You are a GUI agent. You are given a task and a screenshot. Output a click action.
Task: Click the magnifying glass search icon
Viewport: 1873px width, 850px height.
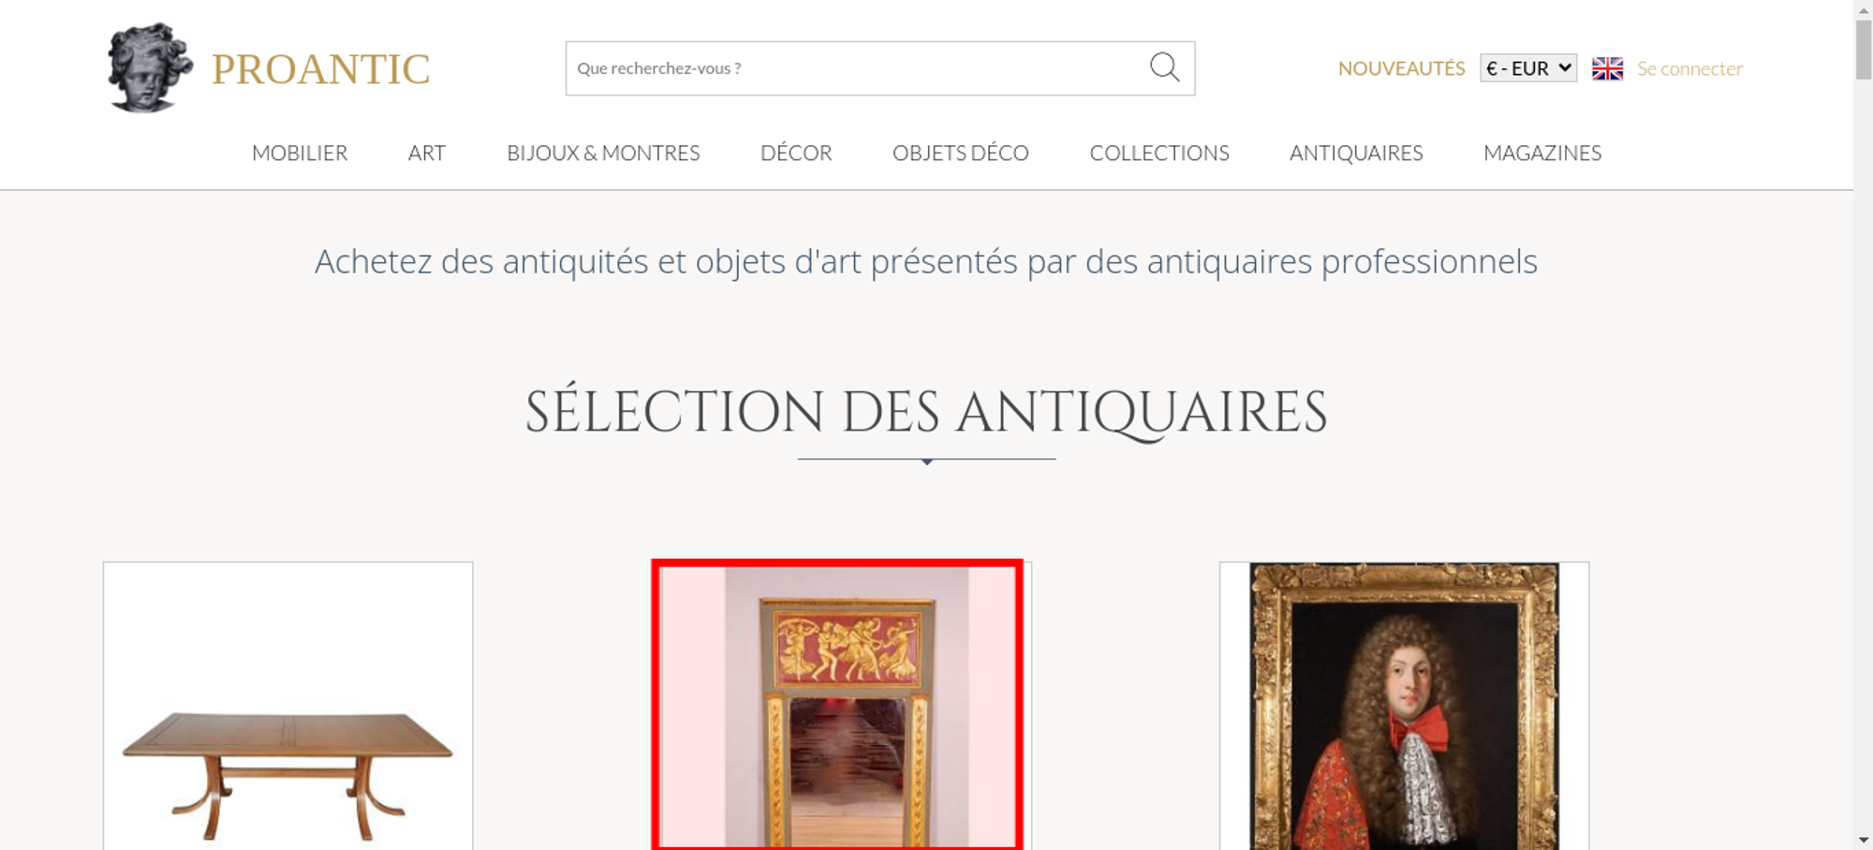pyautogui.click(x=1164, y=67)
